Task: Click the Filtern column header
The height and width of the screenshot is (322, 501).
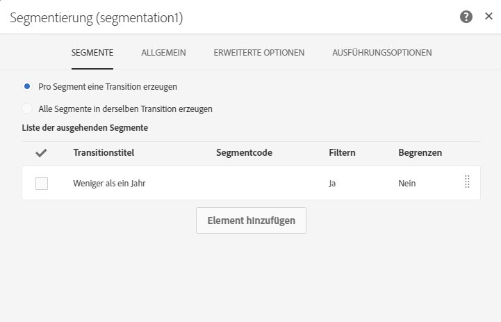Action: (x=342, y=152)
